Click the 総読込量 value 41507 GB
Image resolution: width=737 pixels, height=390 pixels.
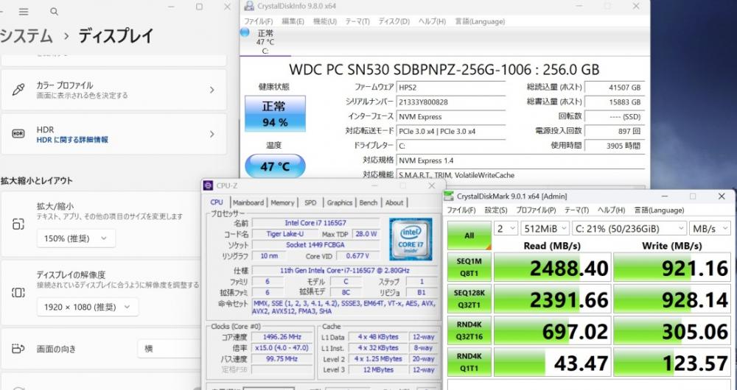click(613, 88)
